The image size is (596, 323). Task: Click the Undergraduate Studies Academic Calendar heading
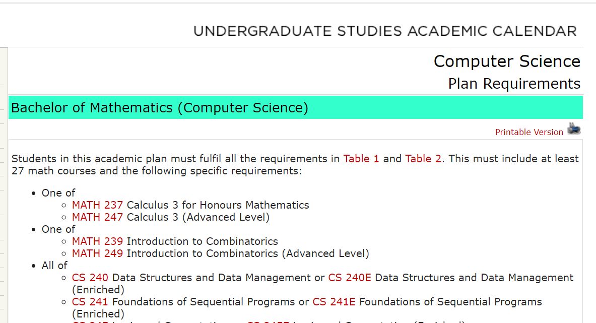click(x=385, y=31)
